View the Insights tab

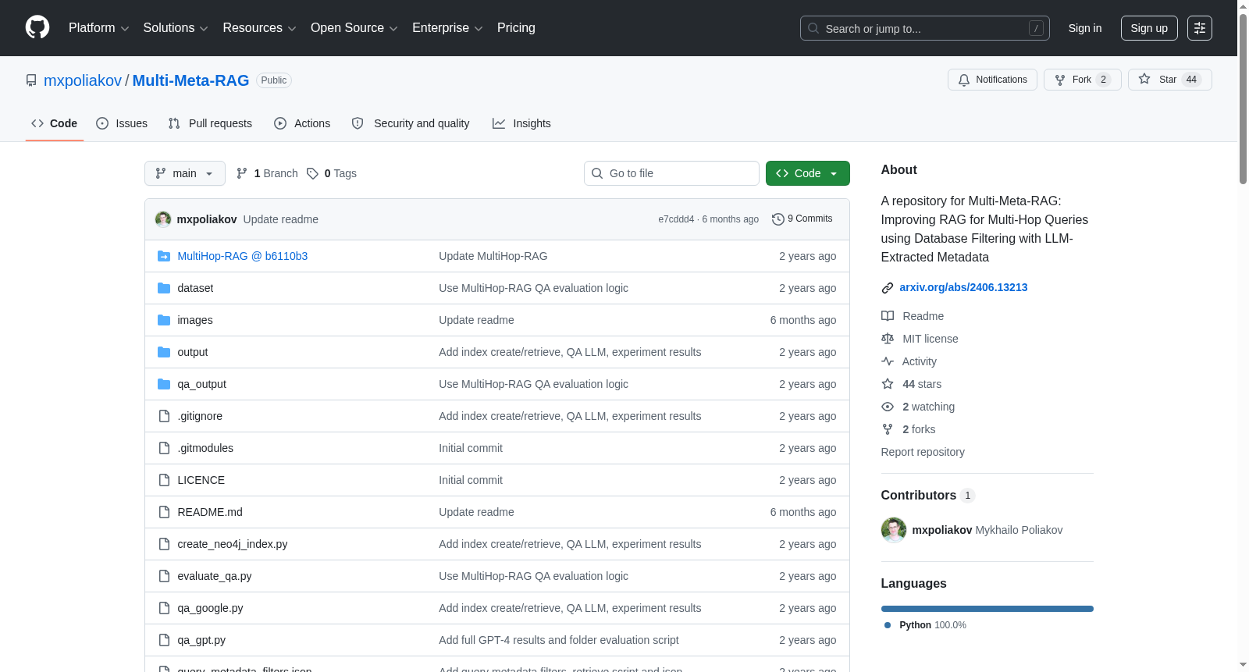tap(521, 123)
